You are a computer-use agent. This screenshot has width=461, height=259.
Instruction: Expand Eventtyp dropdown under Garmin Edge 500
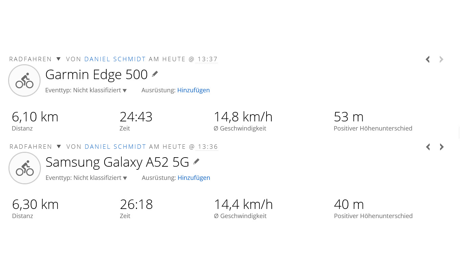(124, 91)
